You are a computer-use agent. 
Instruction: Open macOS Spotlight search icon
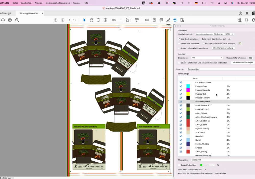coord(219,3)
